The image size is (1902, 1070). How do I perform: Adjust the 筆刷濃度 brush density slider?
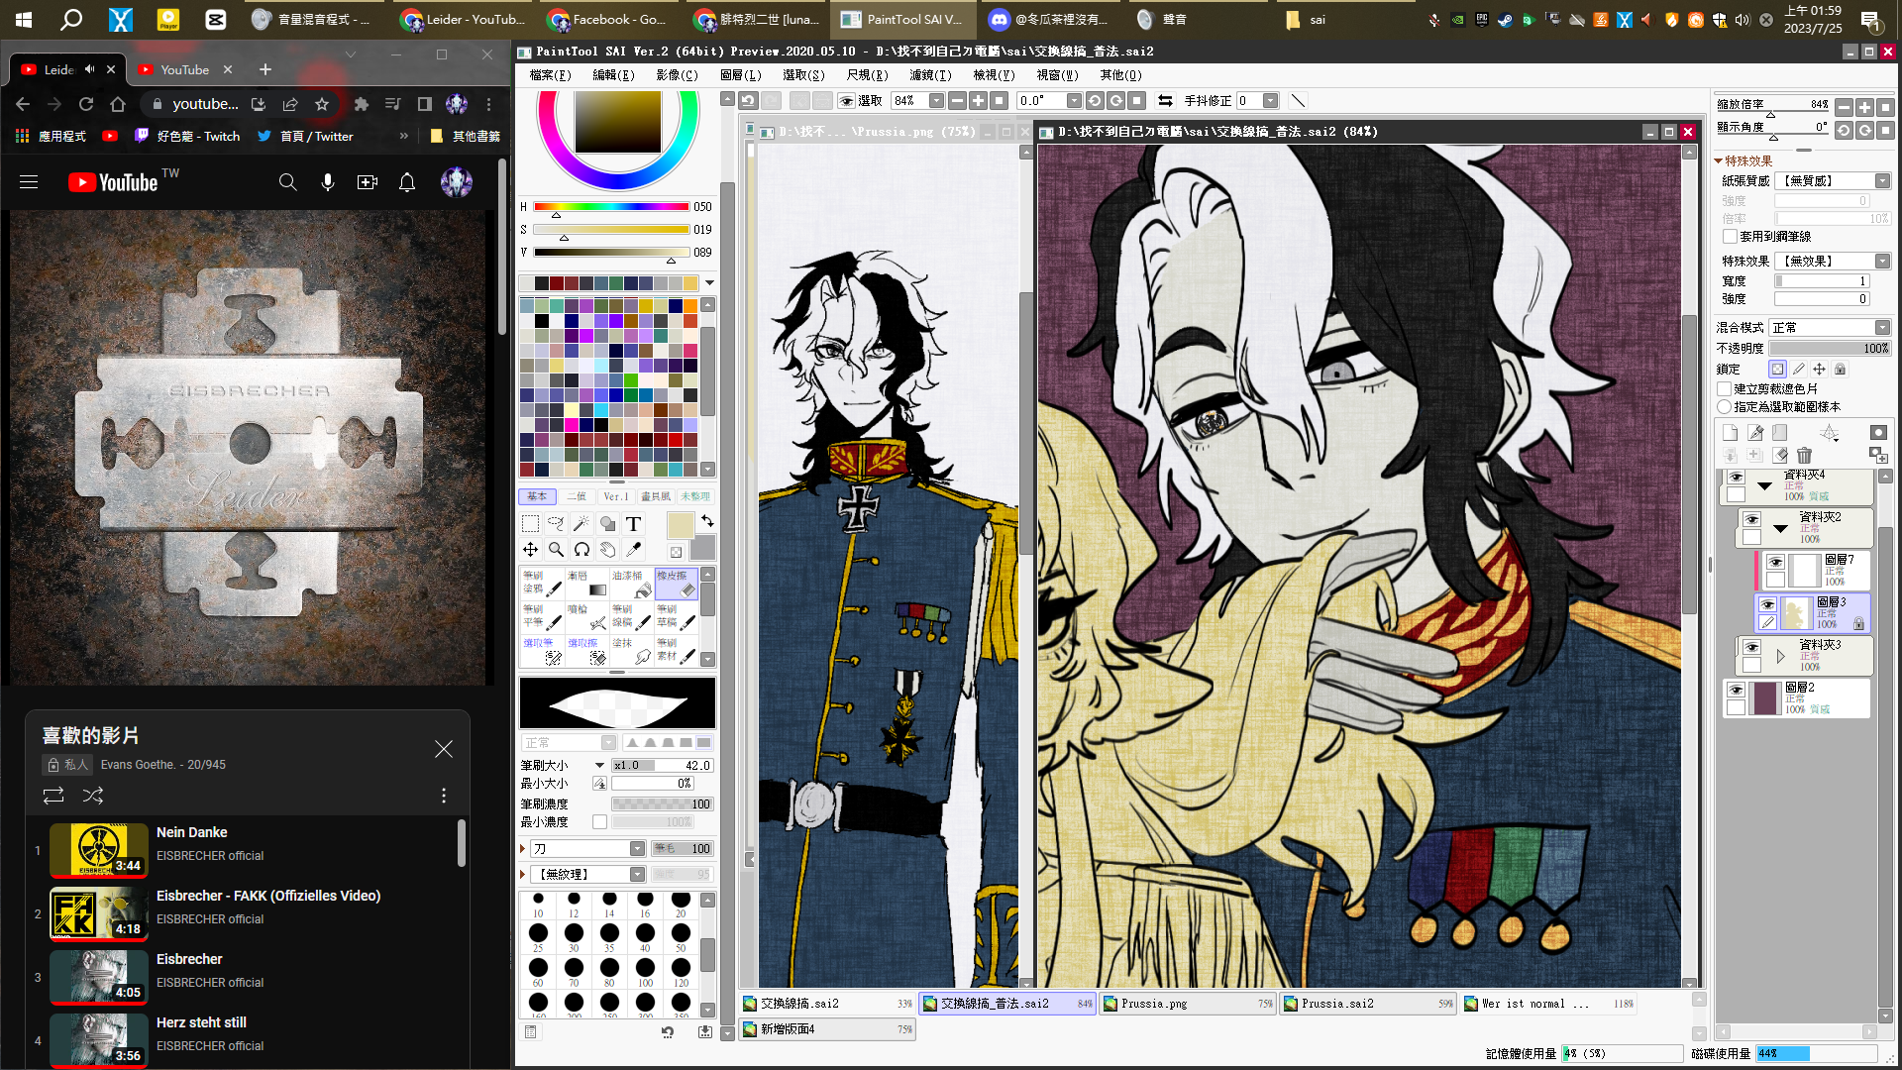pos(662,804)
